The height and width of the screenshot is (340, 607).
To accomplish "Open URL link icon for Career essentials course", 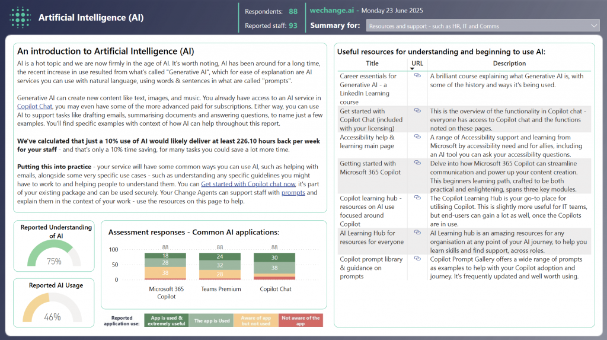I will click(x=417, y=76).
